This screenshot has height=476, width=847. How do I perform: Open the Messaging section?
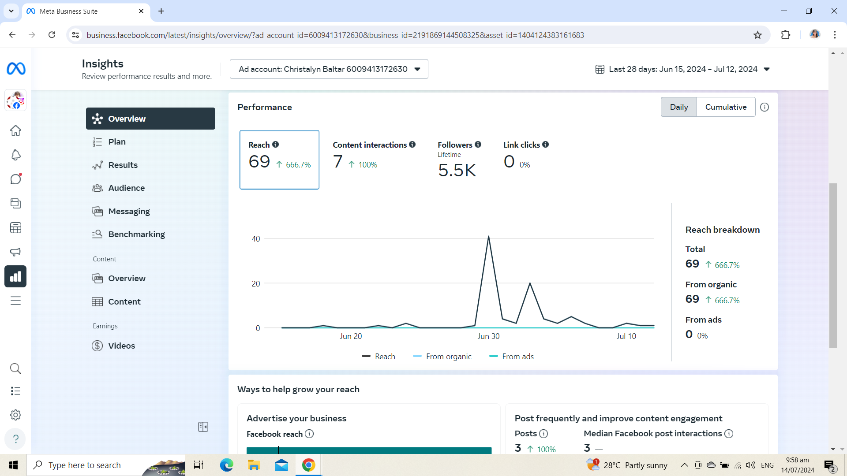click(x=150, y=211)
